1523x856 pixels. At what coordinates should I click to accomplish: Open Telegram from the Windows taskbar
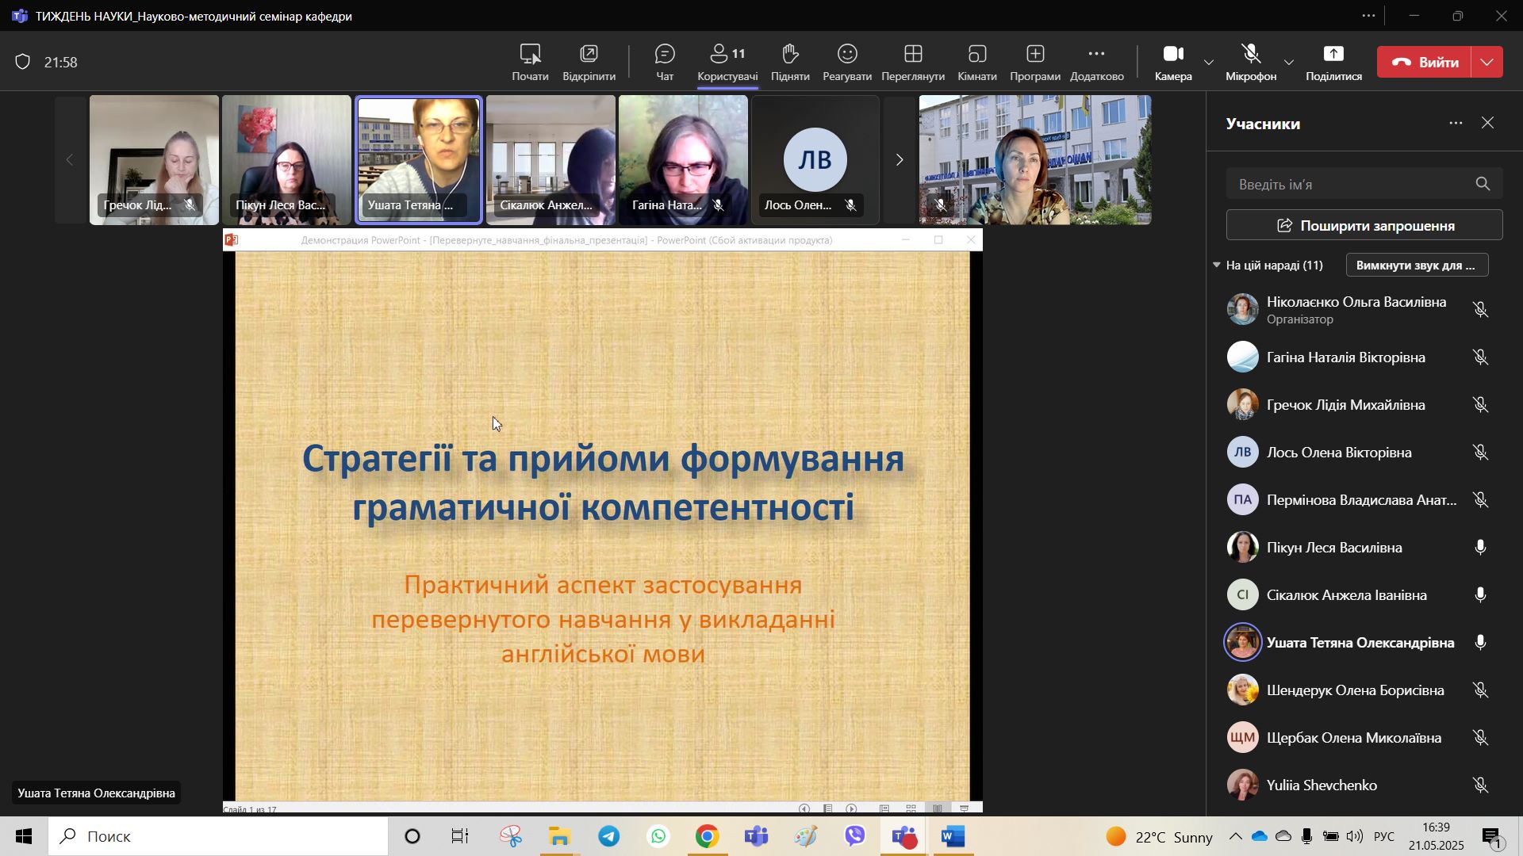point(609,837)
